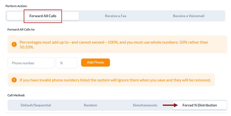Screen dimensions: 231x116
Task: Select Default/Sequential call method
Action: (36, 105)
